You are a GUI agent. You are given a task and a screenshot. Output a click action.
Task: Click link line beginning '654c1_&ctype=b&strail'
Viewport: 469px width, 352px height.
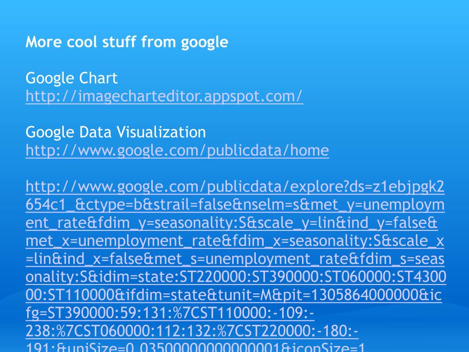coord(235,205)
